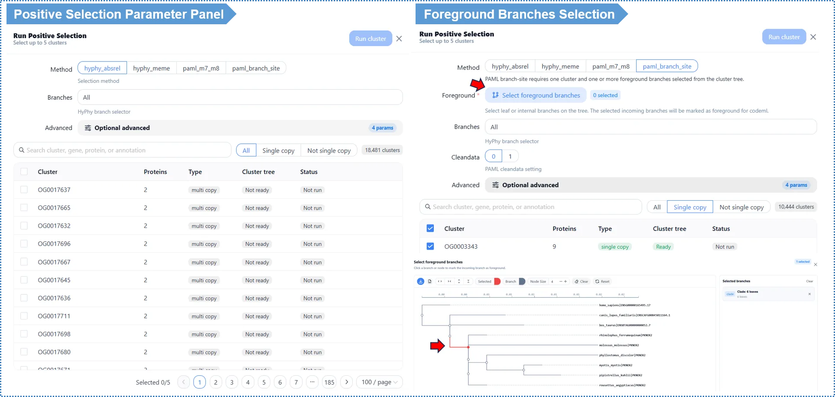Select hyphy_meme method in Parameter Panel
The image size is (835, 397).
[151, 68]
